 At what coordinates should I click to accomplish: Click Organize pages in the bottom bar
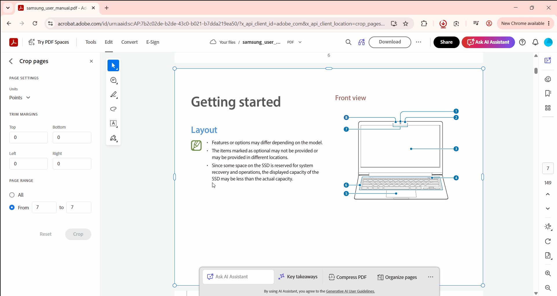tap(397, 277)
